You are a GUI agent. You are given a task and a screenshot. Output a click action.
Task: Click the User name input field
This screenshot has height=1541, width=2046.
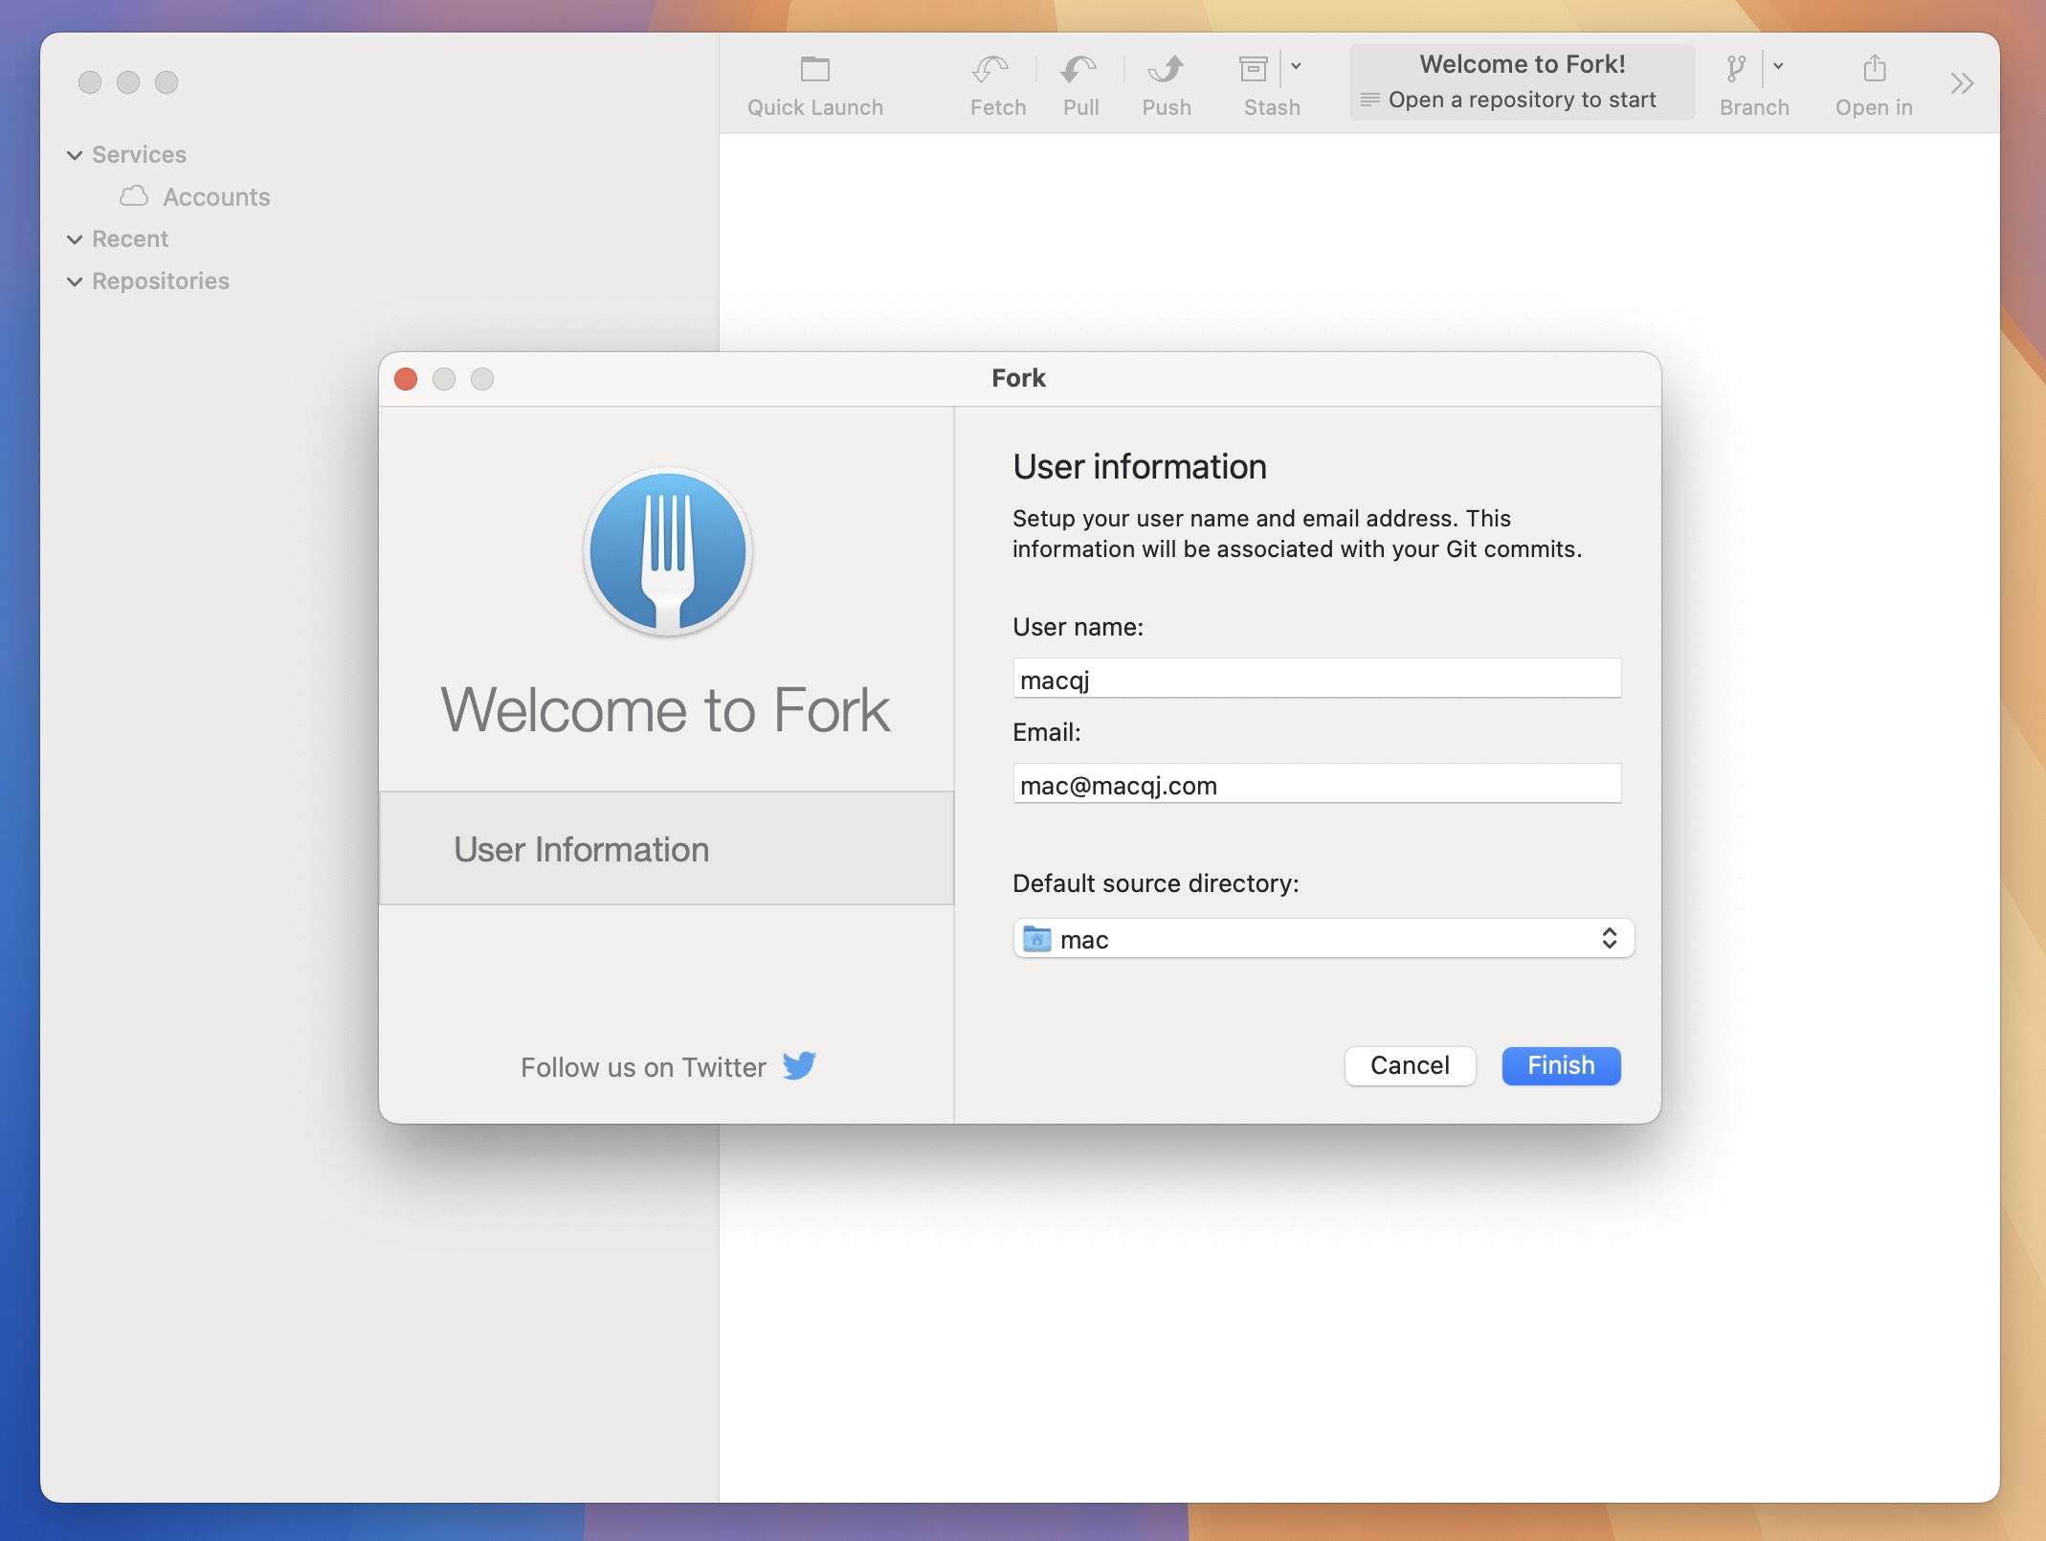click(x=1317, y=679)
